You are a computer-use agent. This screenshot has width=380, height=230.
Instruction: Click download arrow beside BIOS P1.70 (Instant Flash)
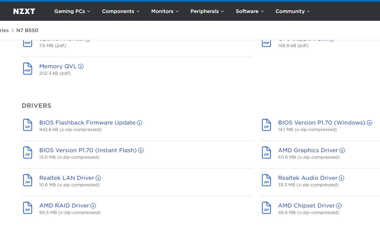tap(141, 150)
